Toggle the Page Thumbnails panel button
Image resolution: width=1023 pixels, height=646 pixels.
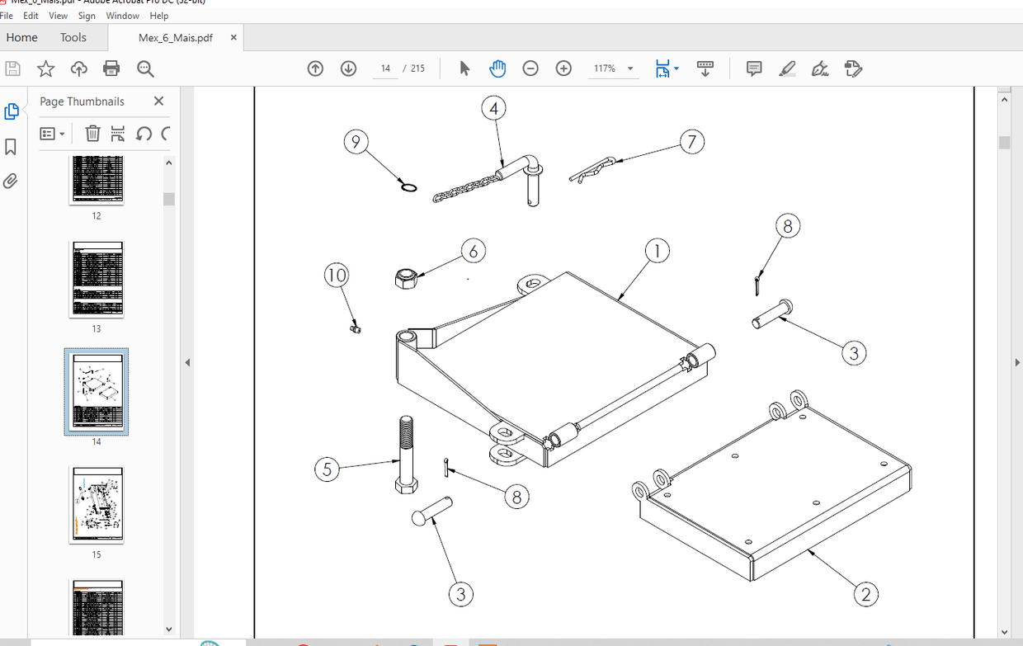click(12, 112)
